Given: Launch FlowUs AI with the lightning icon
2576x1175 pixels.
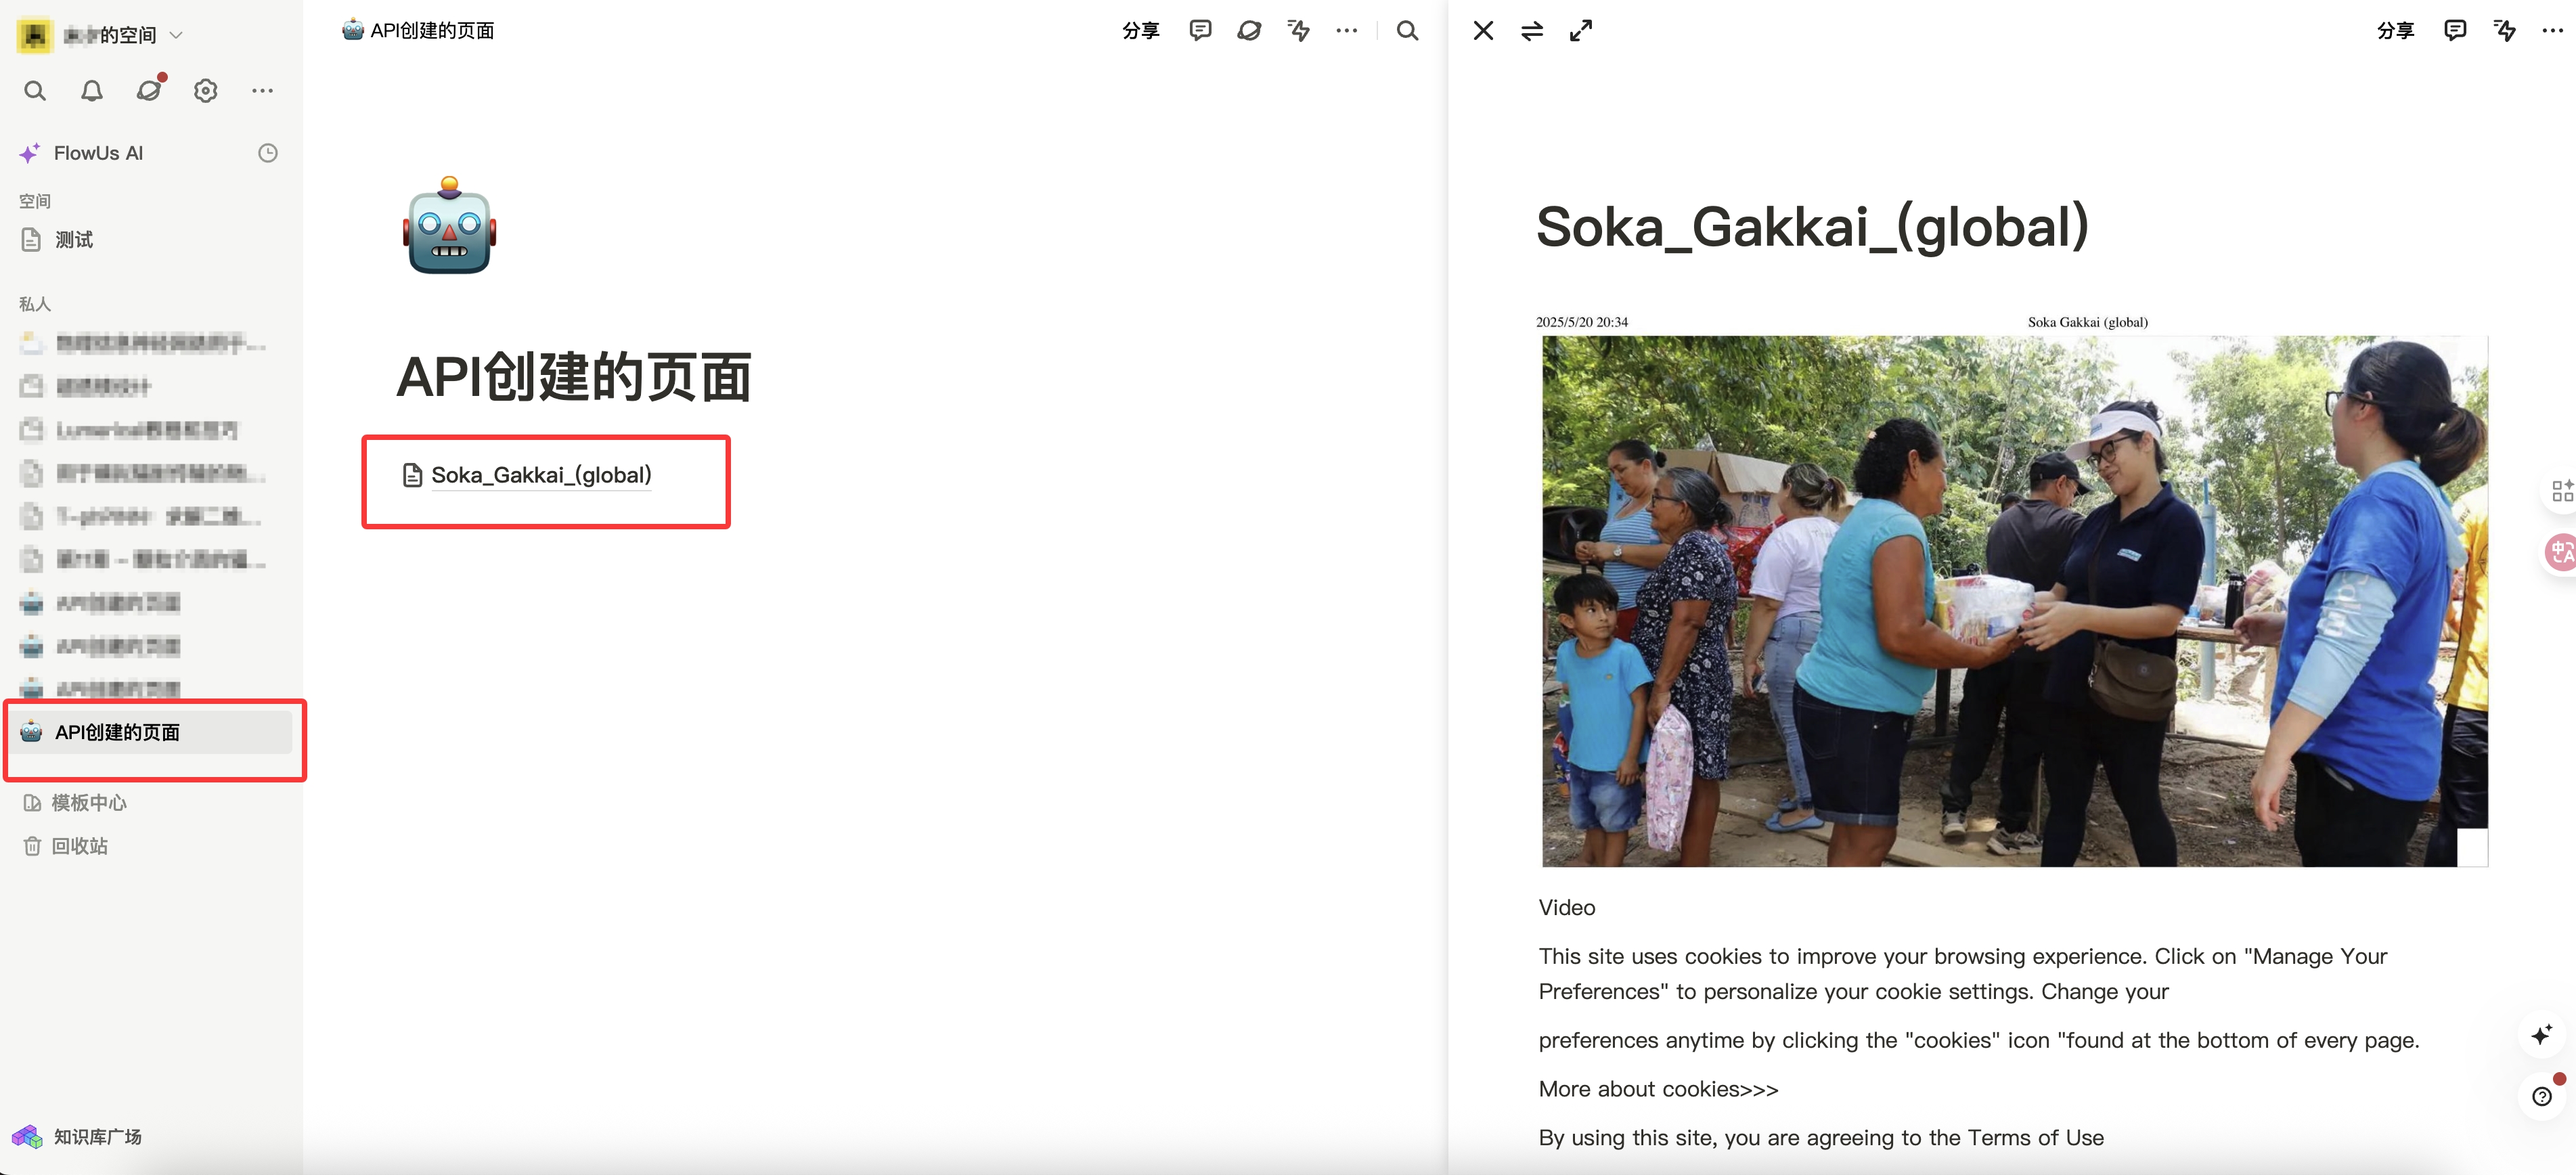Looking at the screenshot, I should (1298, 30).
